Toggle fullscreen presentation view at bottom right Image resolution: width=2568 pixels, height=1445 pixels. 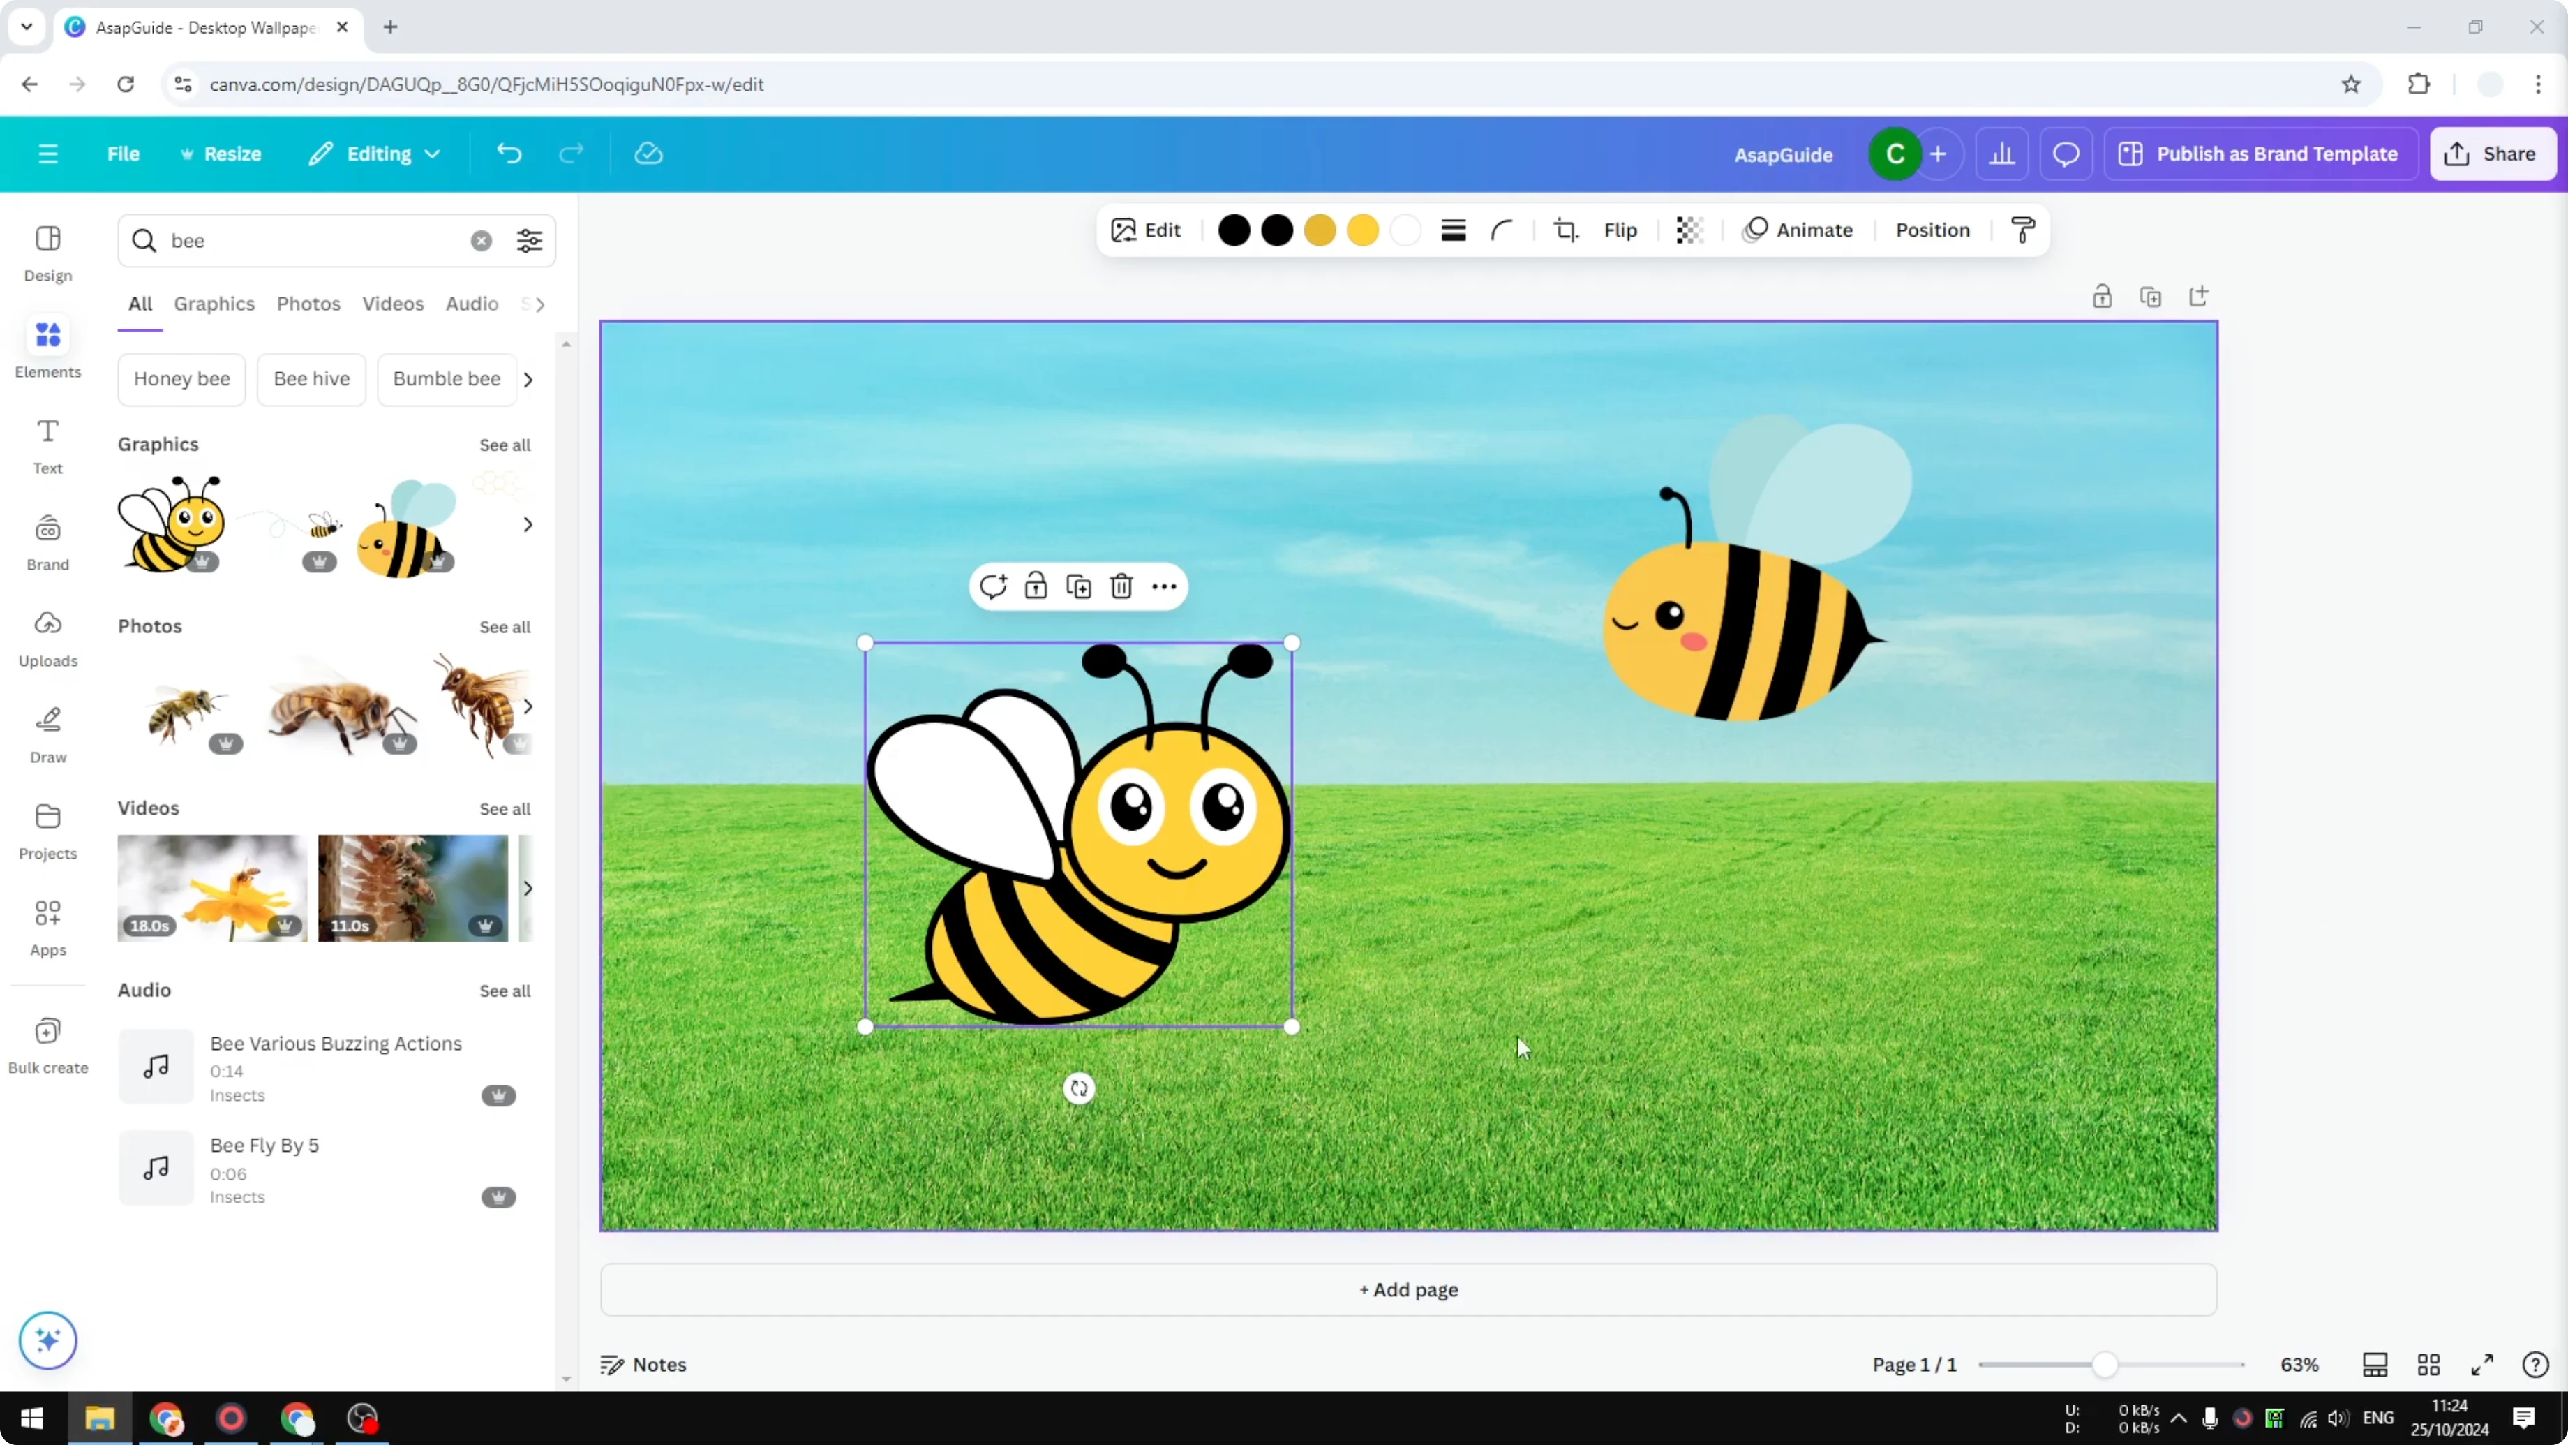click(2482, 1364)
